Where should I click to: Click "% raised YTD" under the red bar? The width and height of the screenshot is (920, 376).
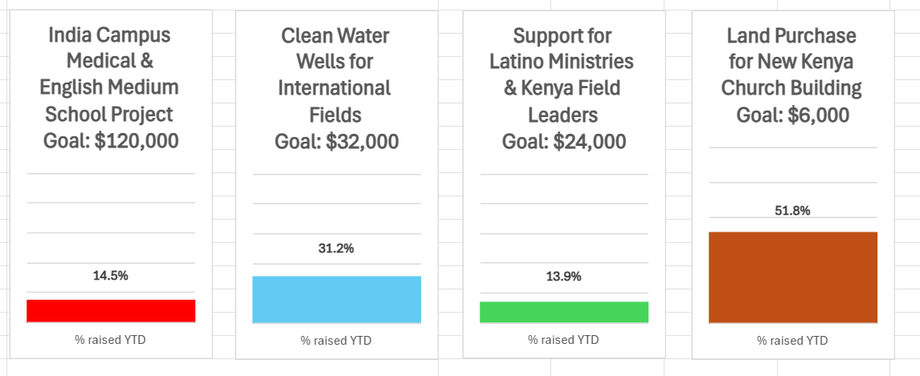111,340
